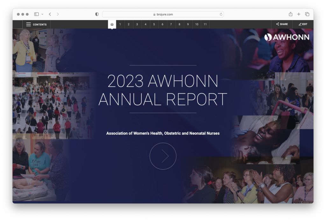Open a new tab with plus icon
This screenshot has width=326, height=220.
[299, 14]
